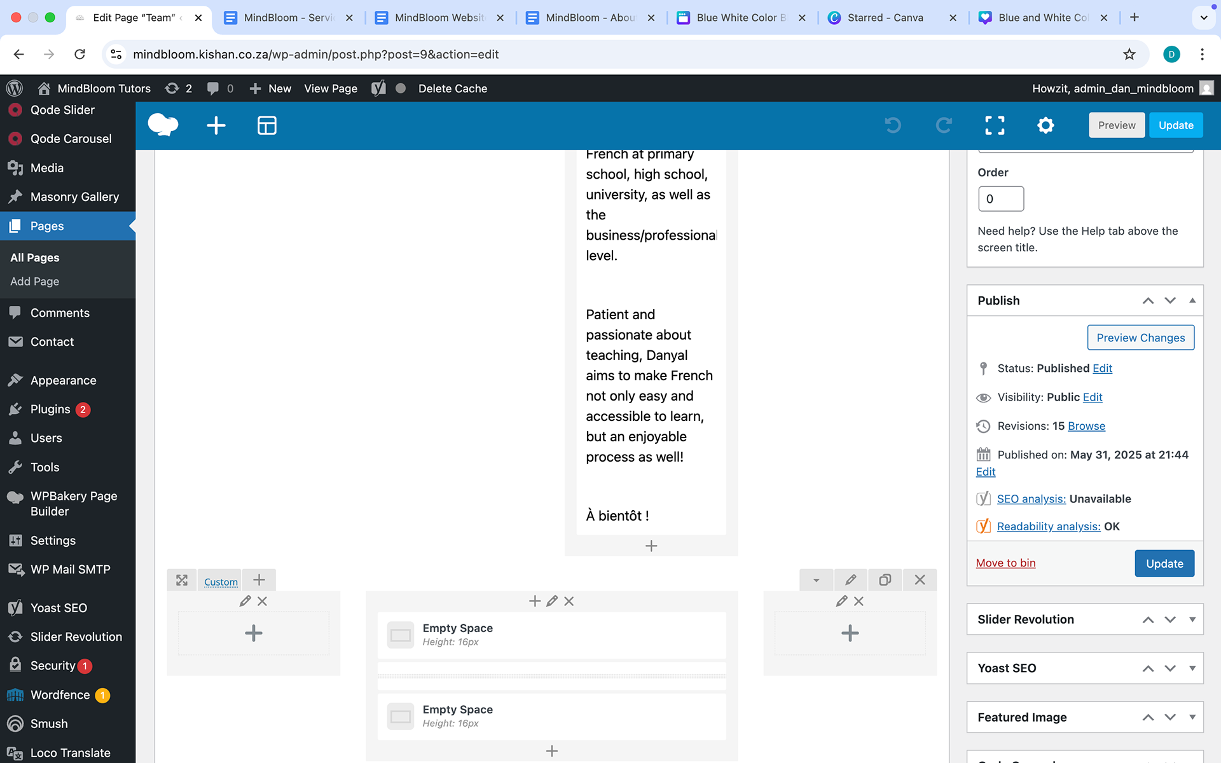Move Publish panel up arrow
Screen dimensions: 1221x763
coord(1148,301)
